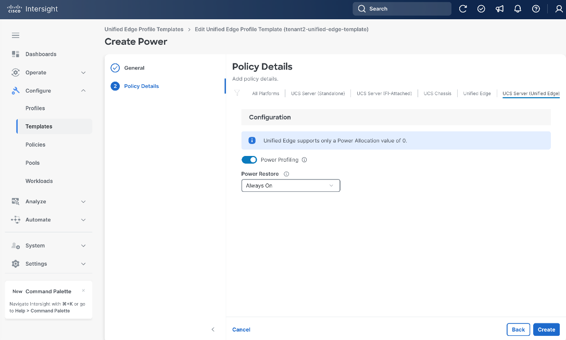The image size is (566, 340).
Task: Click the refresh icon in top bar
Action: [x=463, y=9]
